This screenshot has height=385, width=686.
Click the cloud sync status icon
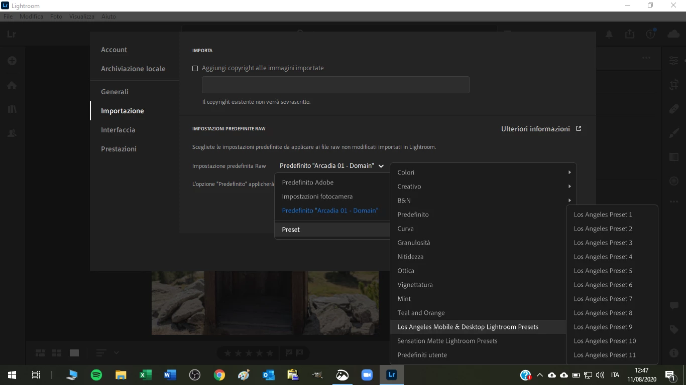[x=673, y=34]
